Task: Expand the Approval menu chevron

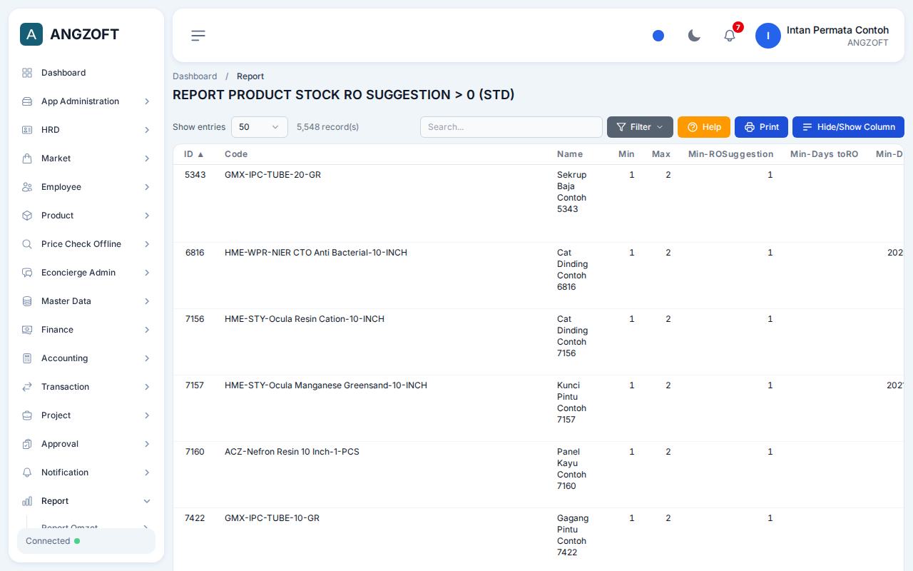Action: 147,444
